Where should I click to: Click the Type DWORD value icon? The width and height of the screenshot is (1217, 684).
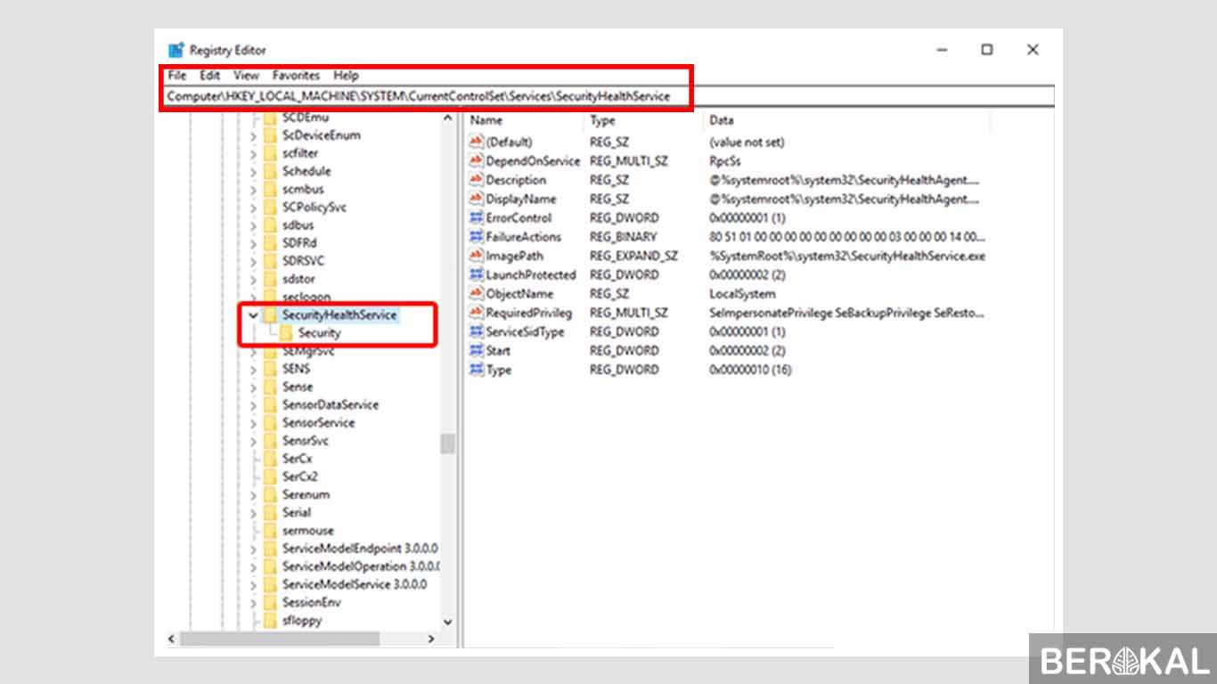click(476, 370)
